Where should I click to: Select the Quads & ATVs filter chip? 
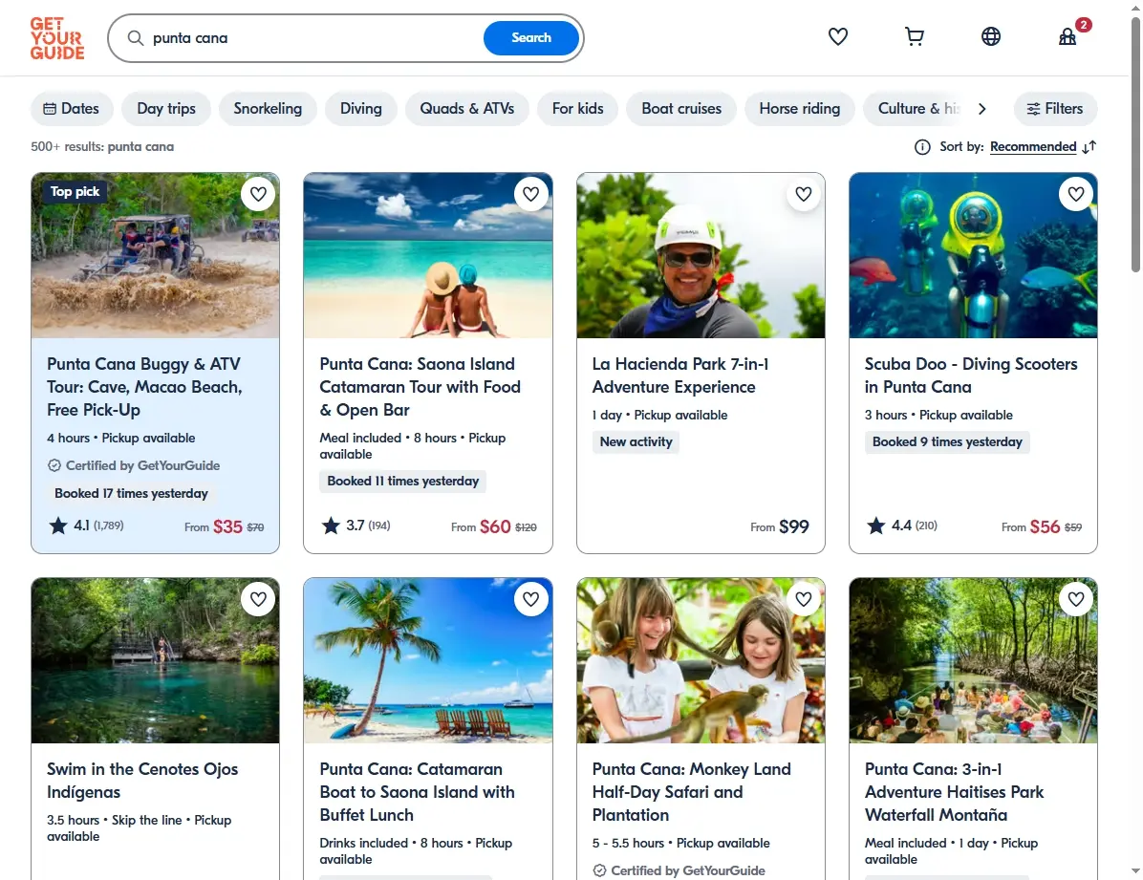[x=466, y=109]
